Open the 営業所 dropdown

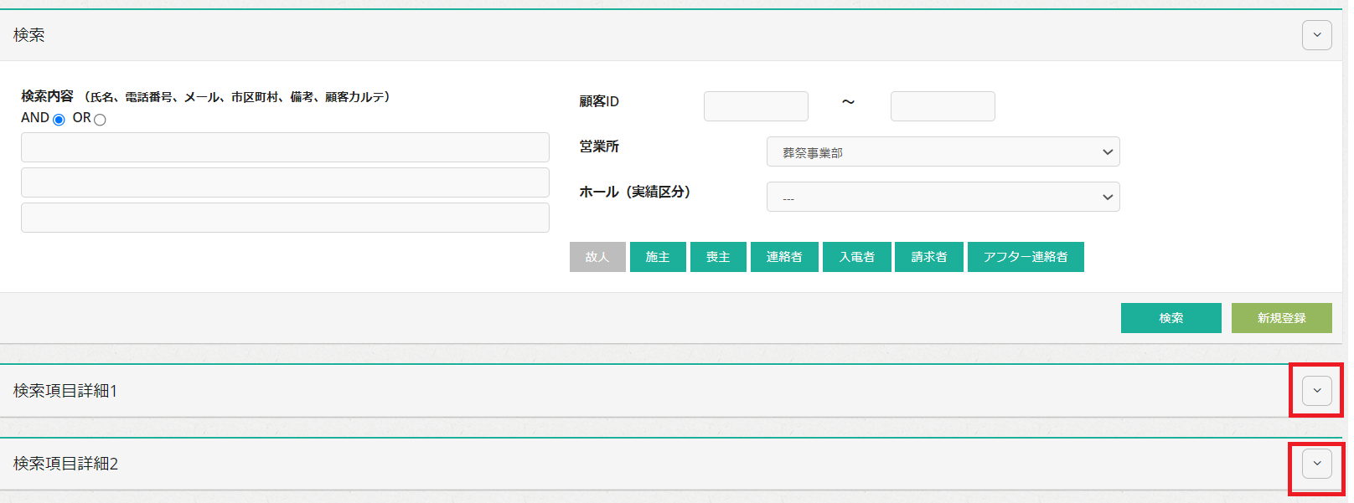[x=943, y=152]
